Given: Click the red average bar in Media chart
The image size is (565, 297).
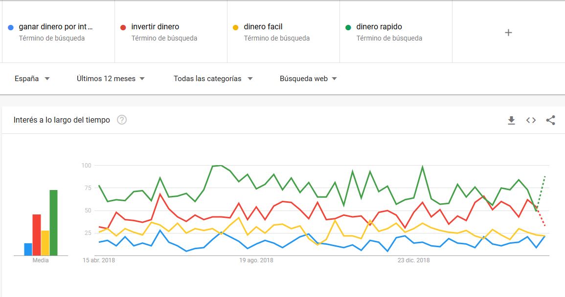Looking at the screenshot, I should click(36, 235).
